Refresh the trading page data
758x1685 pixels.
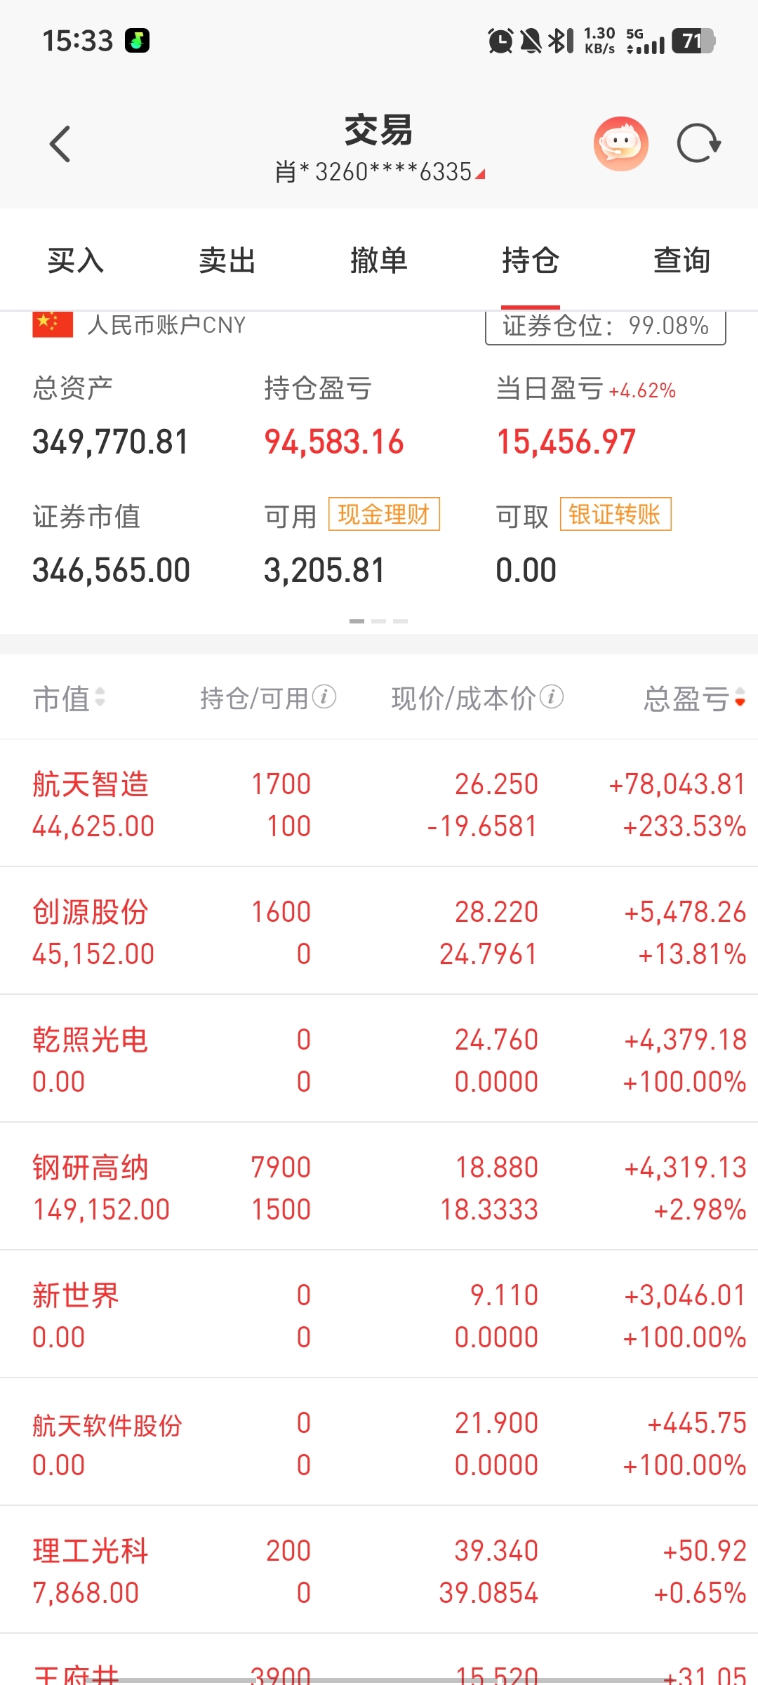[699, 143]
